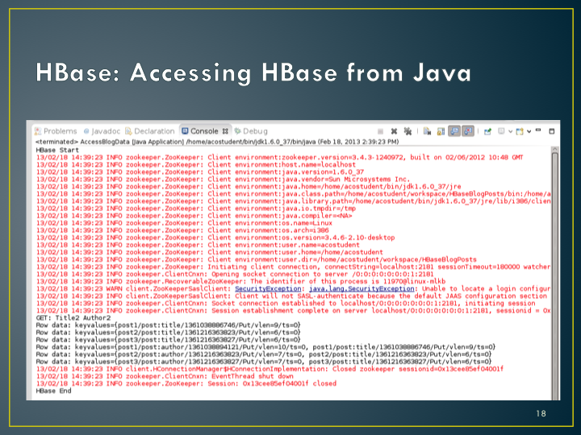Select the Console tab
581x435 pixels.
(x=204, y=131)
